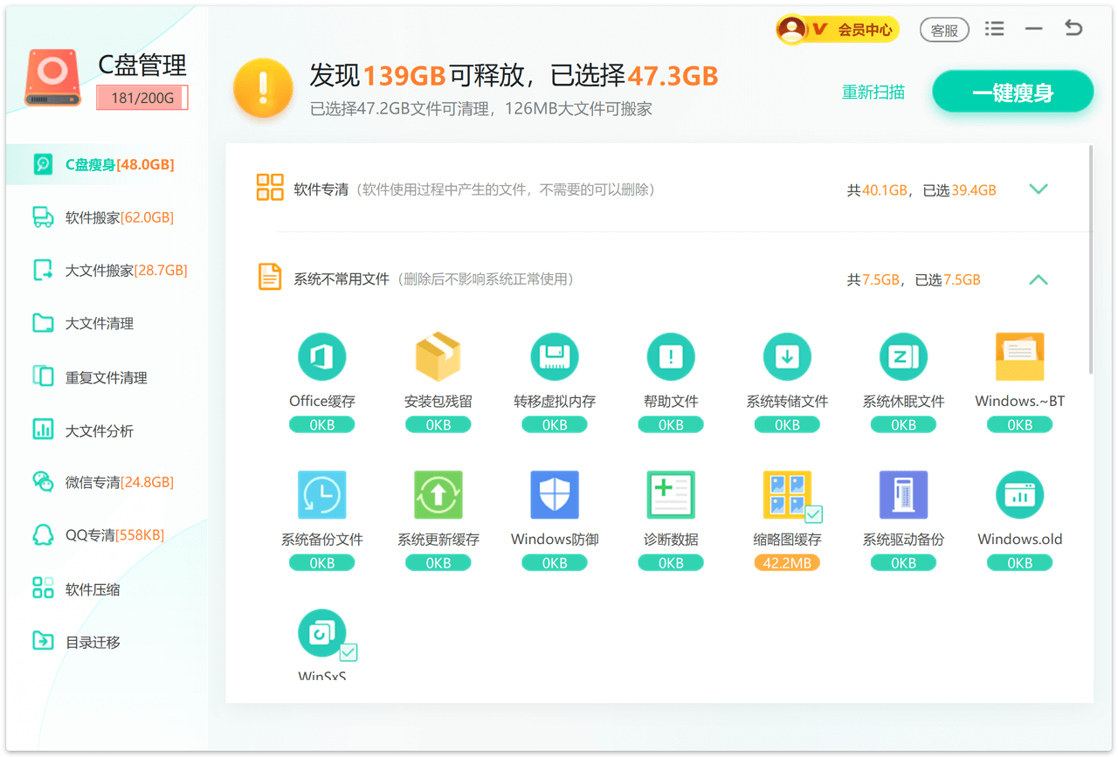Select the Windows.old icon
1118x757 pixels.
(1019, 495)
